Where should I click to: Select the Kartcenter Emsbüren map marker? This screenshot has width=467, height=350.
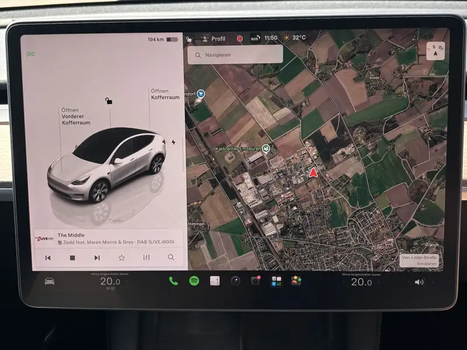pos(266,148)
